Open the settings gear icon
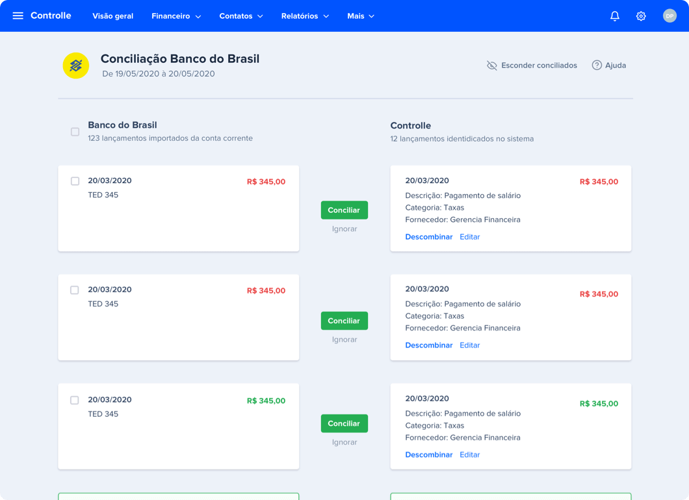 click(x=641, y=15)
